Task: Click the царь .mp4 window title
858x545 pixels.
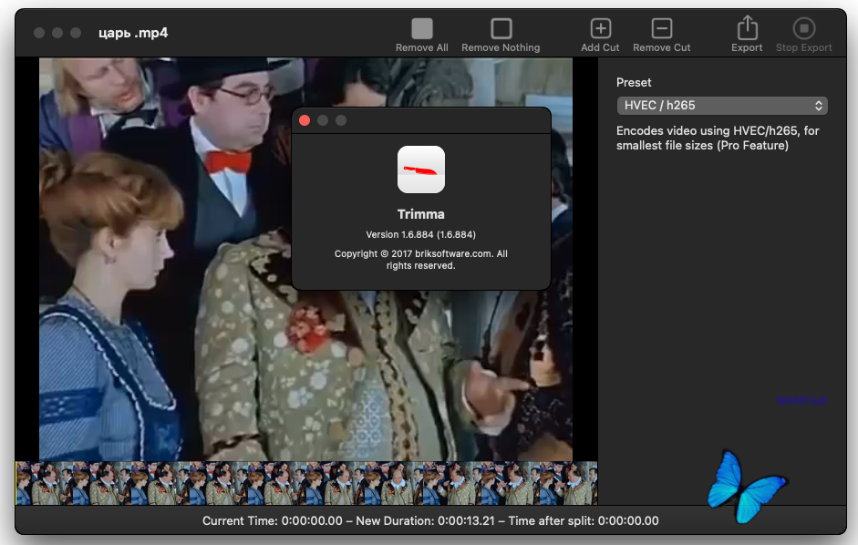Action: tap(133, 33)
